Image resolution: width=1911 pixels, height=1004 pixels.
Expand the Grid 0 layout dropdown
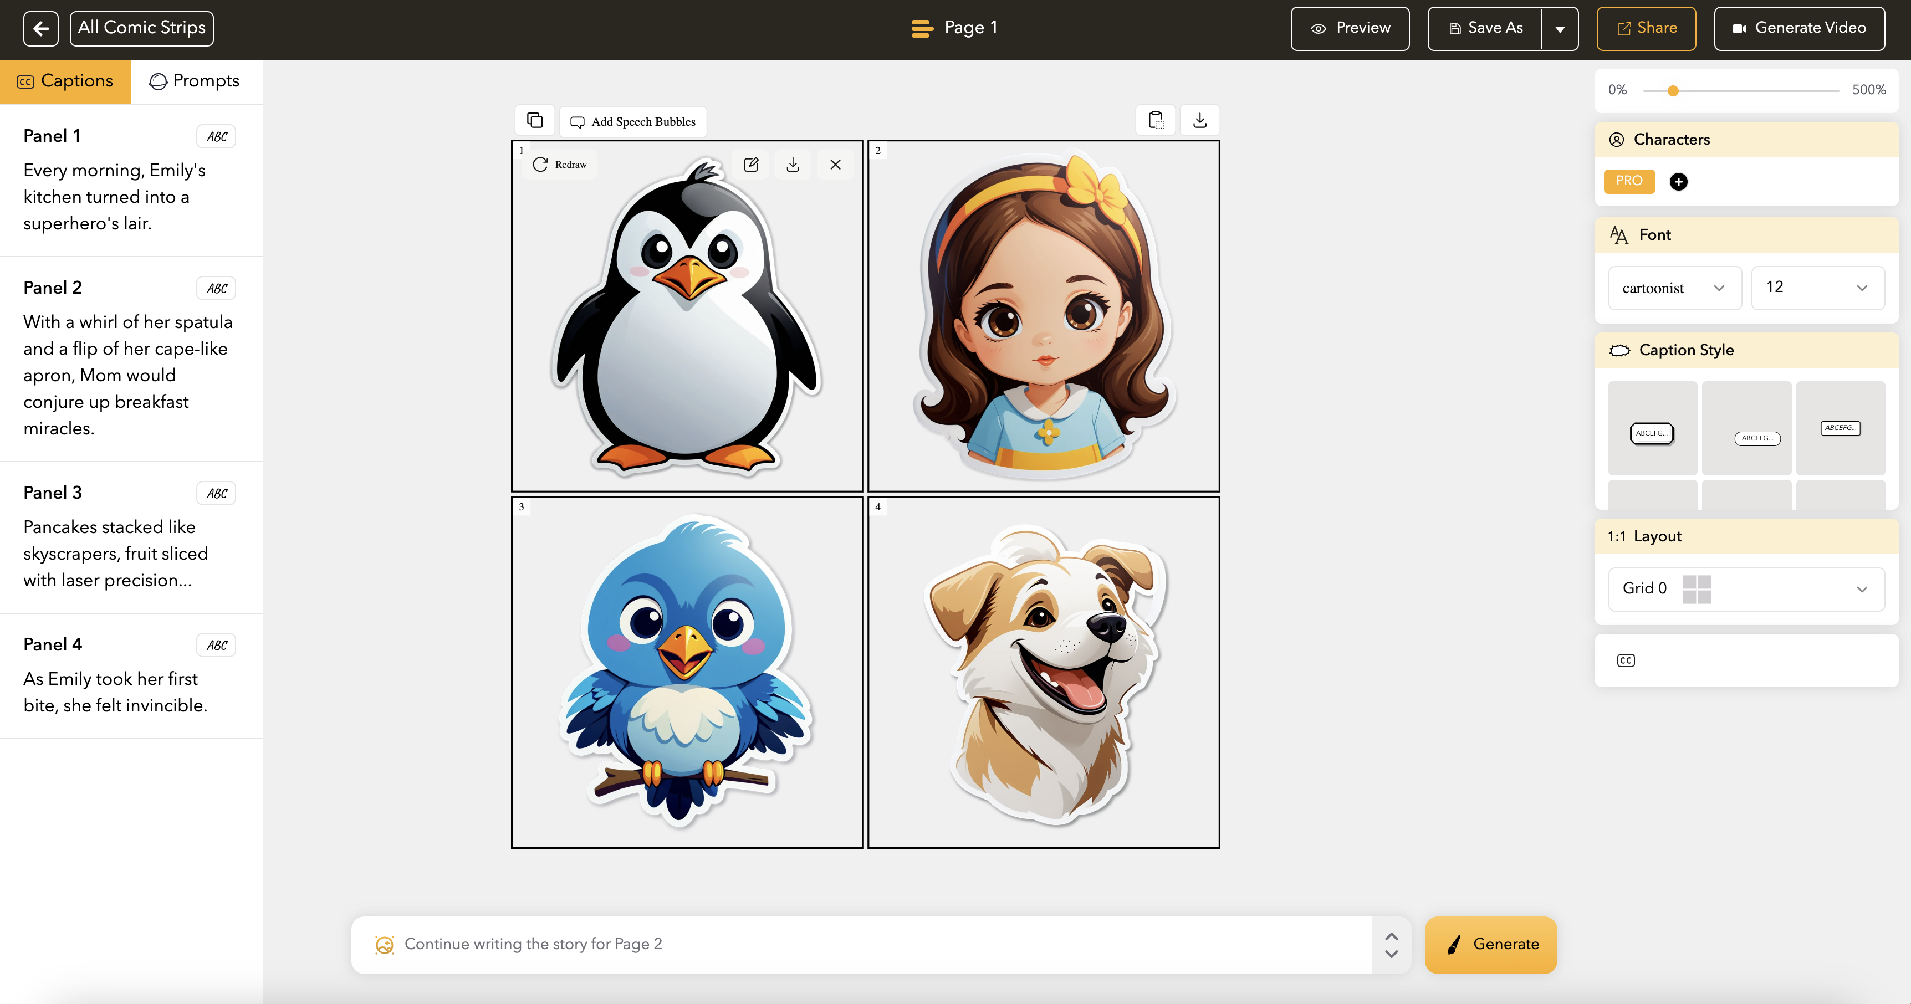coord(1746,589)
